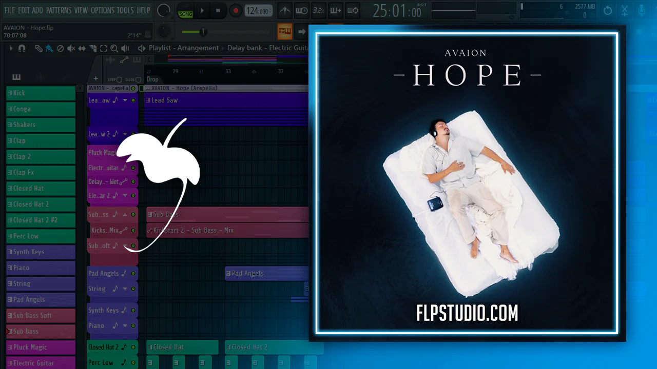Click the Arrangement breadcrumb in playlist title
The height and width of the screenshot is (369, 657).
tap(198, 48)
